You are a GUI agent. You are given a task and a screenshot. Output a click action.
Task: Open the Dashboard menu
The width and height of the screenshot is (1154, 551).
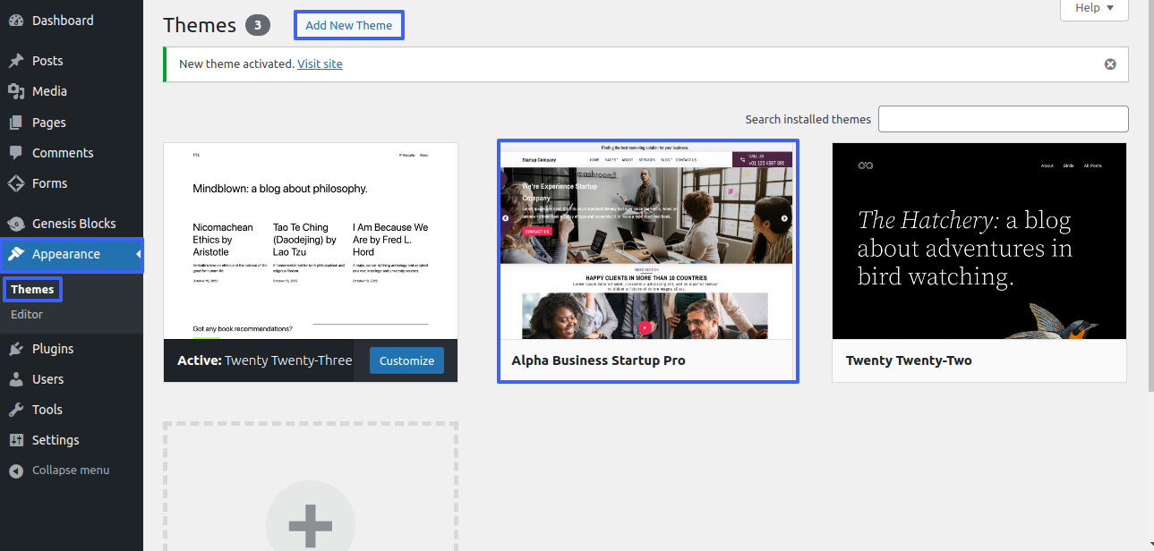click(x=72, y=21)
